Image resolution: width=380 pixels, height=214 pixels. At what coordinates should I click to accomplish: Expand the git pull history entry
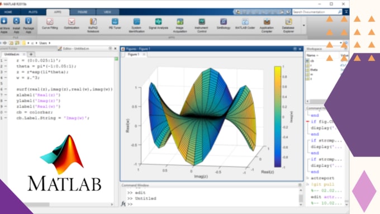coord(308,184)
